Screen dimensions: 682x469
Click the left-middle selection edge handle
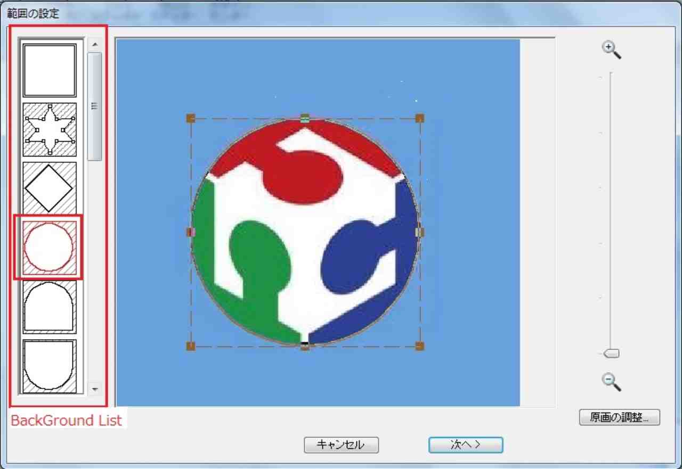point(191,232)
